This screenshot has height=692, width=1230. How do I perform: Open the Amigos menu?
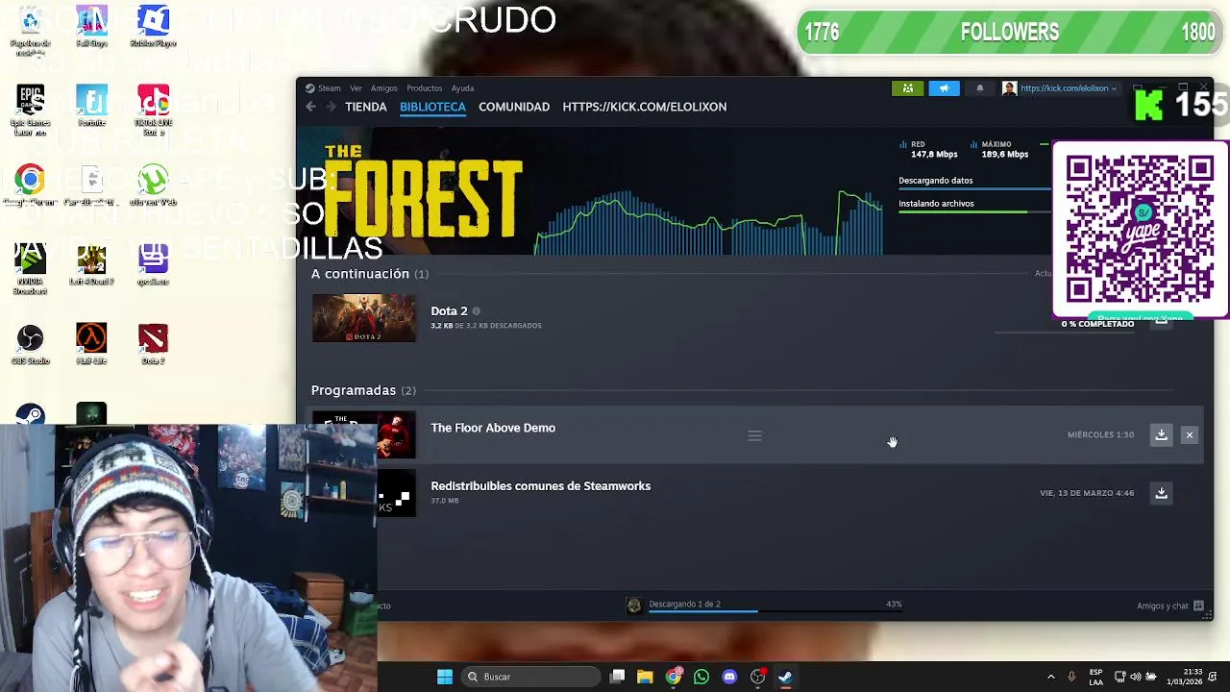pyautogui.click(x=383, y=88)
